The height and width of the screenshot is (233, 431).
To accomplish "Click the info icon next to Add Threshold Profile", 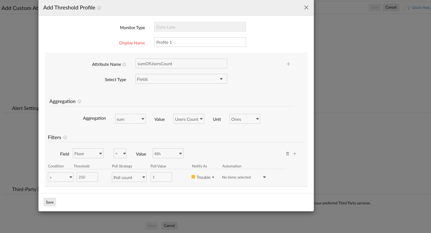I will 99,8.
